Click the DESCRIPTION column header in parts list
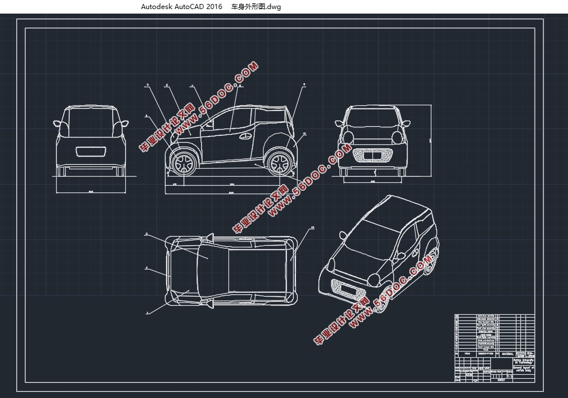 [485, 353]
